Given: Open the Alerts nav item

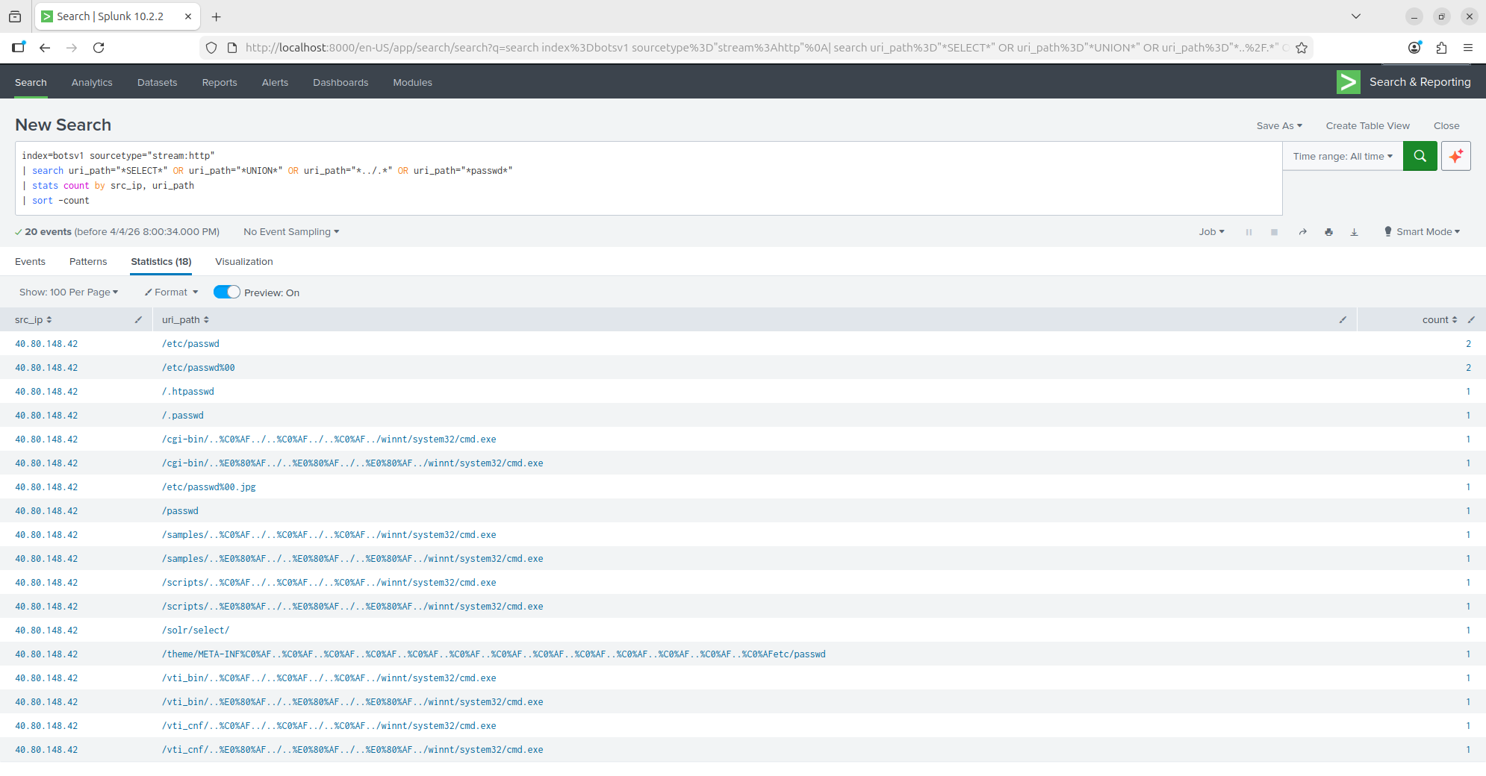Looking at the screenshot, I should 275,82.
